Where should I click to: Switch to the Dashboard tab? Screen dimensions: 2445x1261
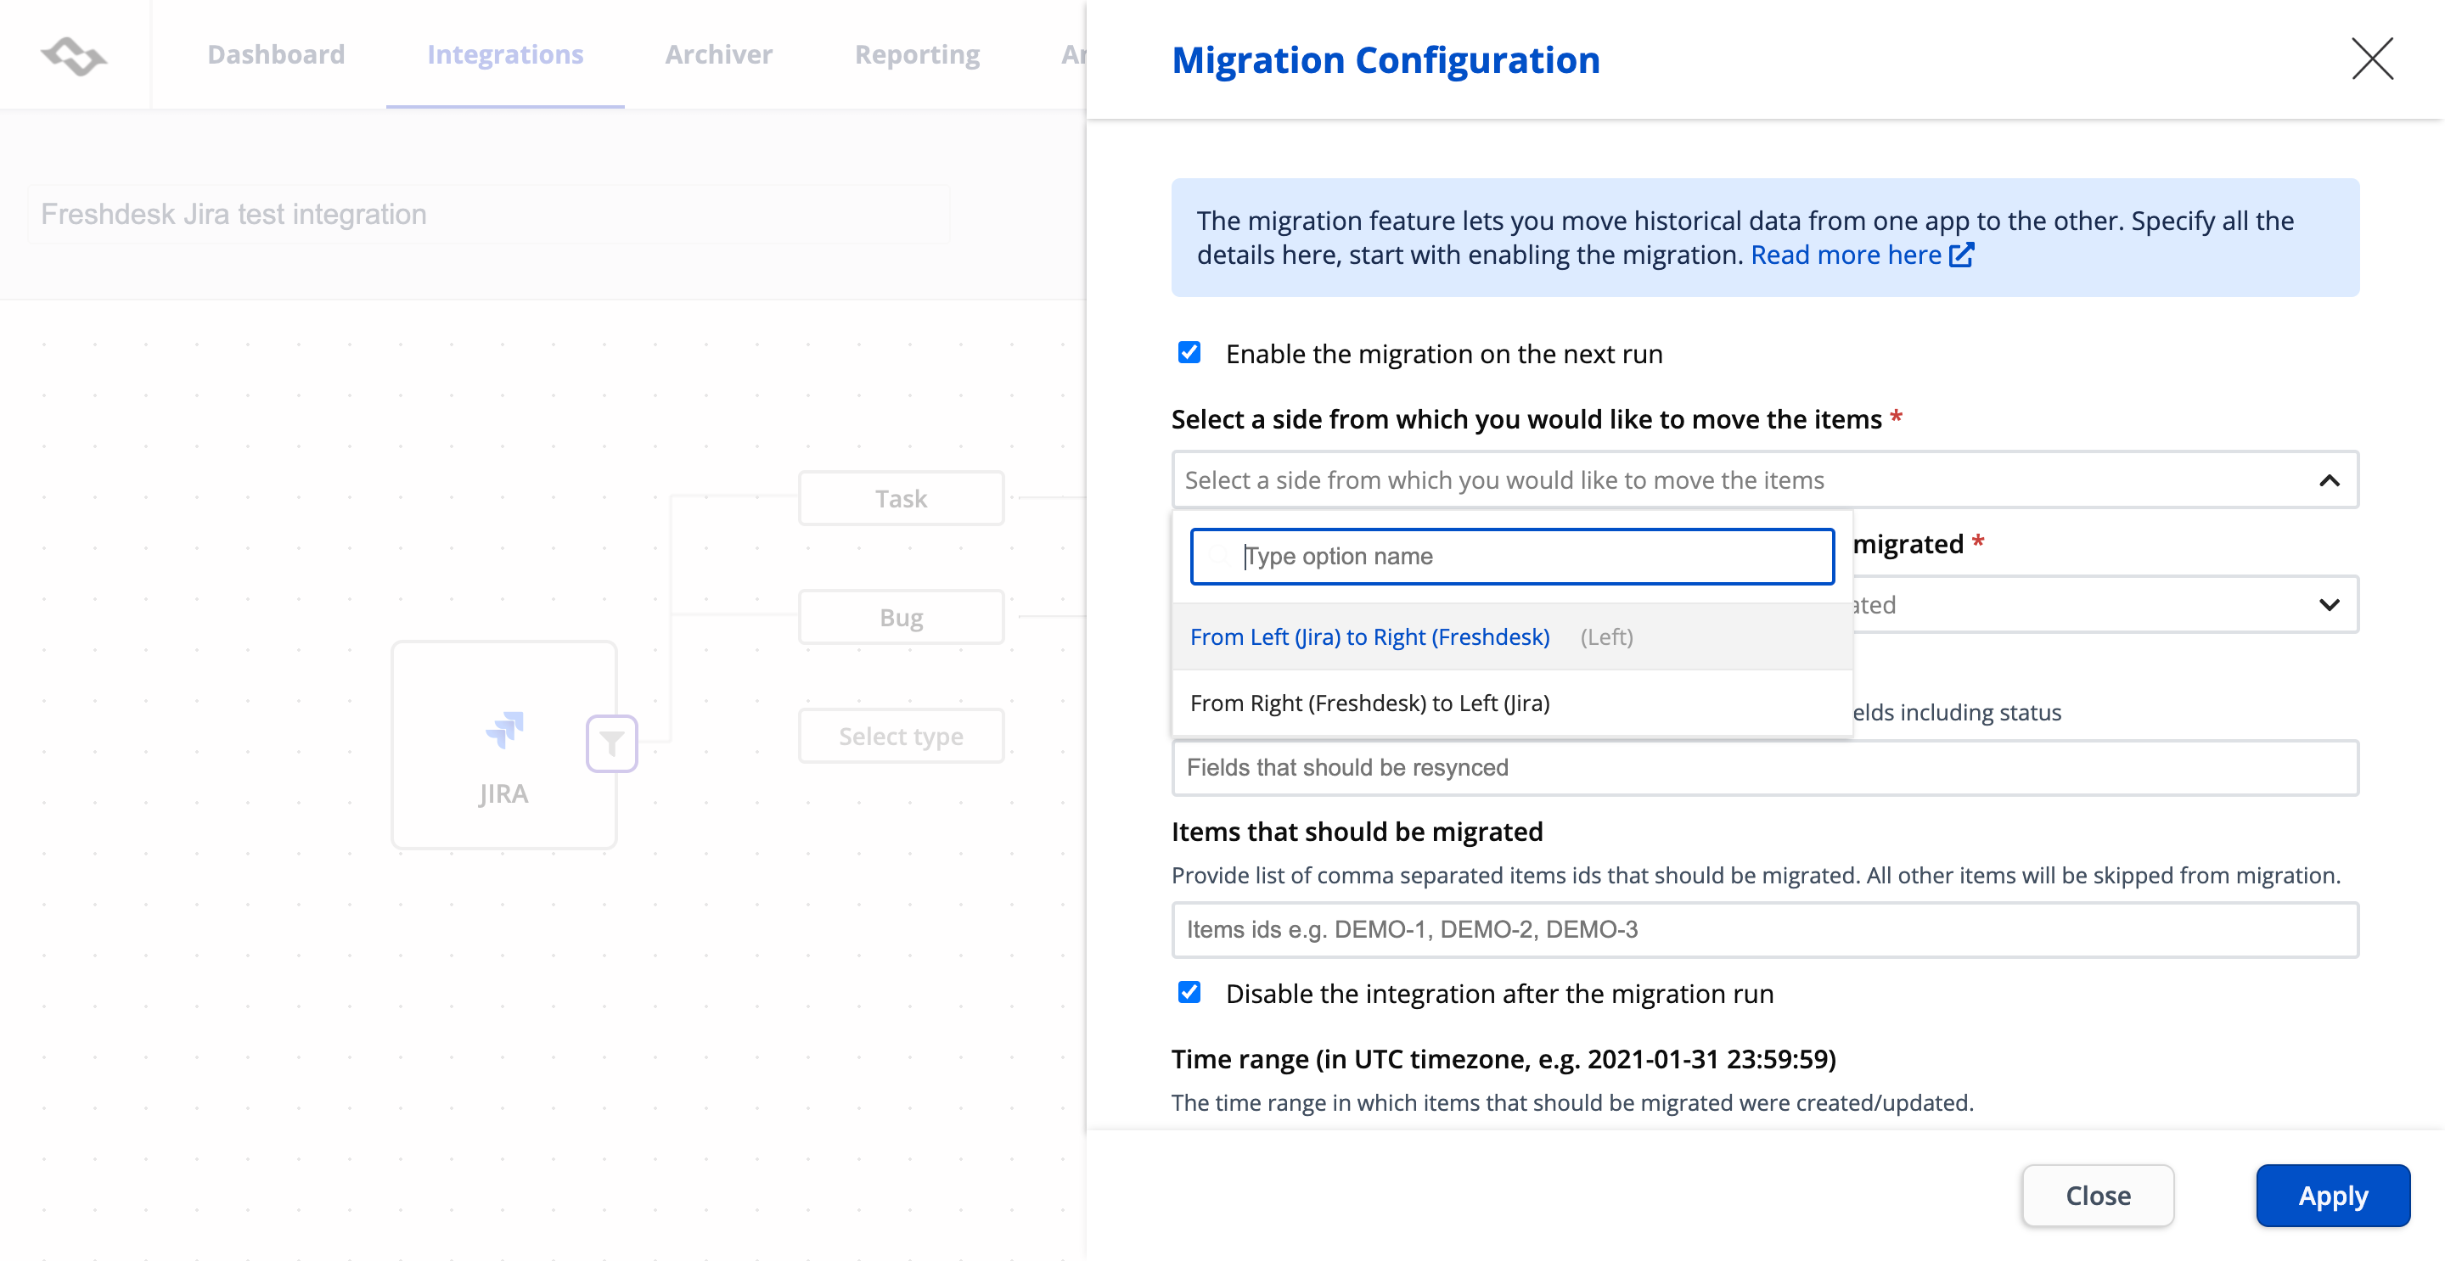click(276, 55)
